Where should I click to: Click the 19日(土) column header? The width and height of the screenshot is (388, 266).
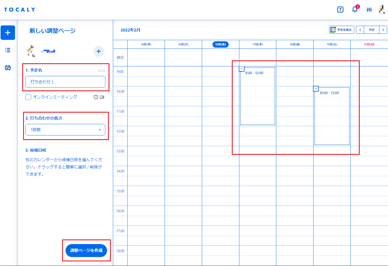tap(332, 44)
